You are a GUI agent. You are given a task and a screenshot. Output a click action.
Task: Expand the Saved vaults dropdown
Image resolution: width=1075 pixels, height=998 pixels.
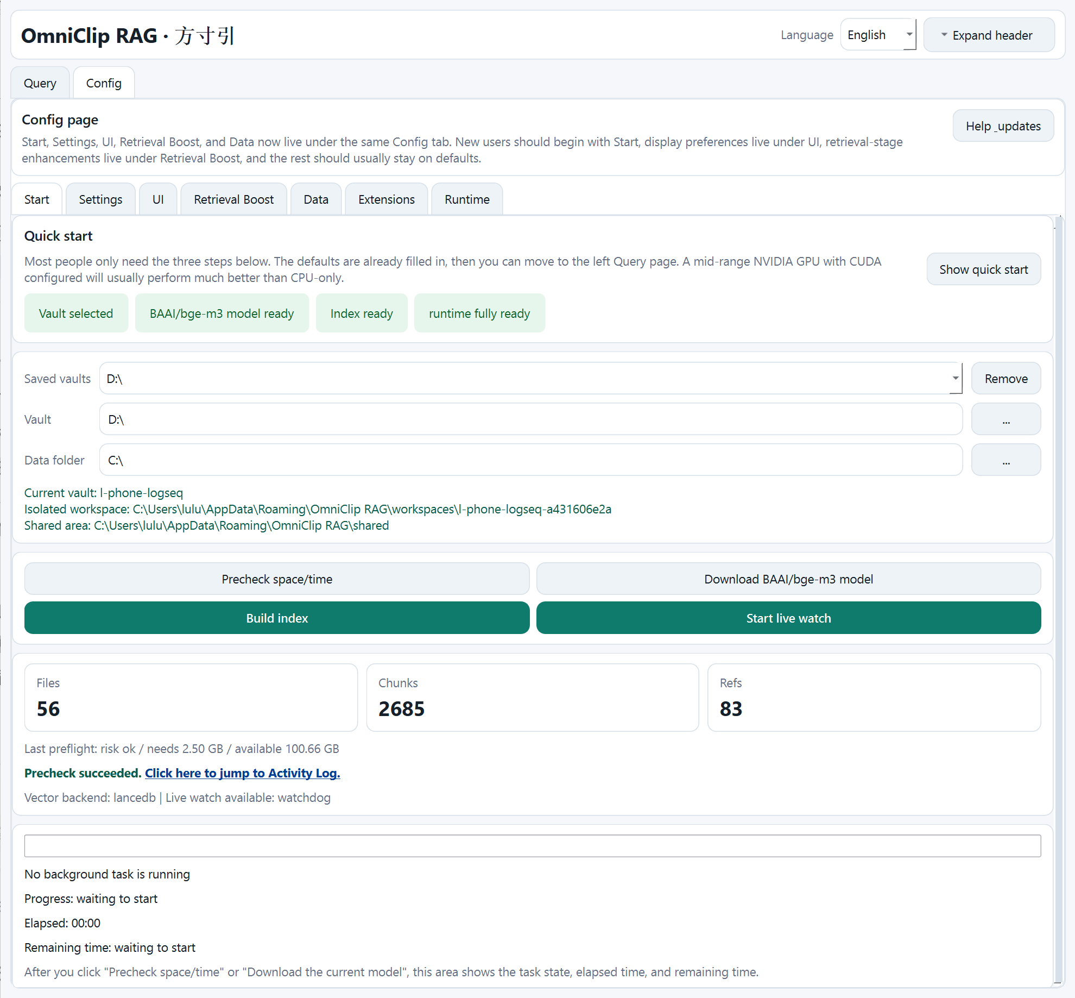[x=954, y=378]
